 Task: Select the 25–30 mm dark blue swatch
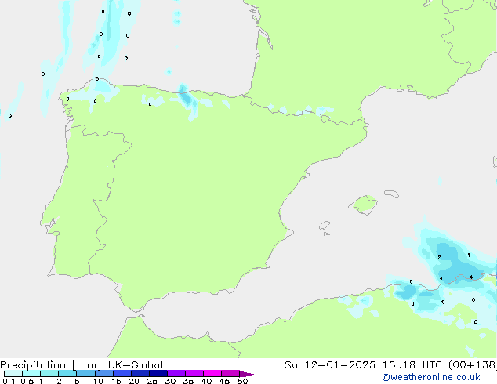pos(158,374)
